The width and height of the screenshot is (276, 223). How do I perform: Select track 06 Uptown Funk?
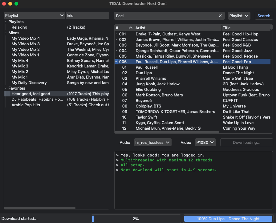193,95
